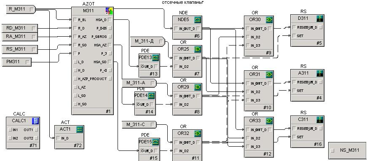367x161 pixels.
Task: Toggle the P_SBROS pin on M311
Action: point(110,37)
